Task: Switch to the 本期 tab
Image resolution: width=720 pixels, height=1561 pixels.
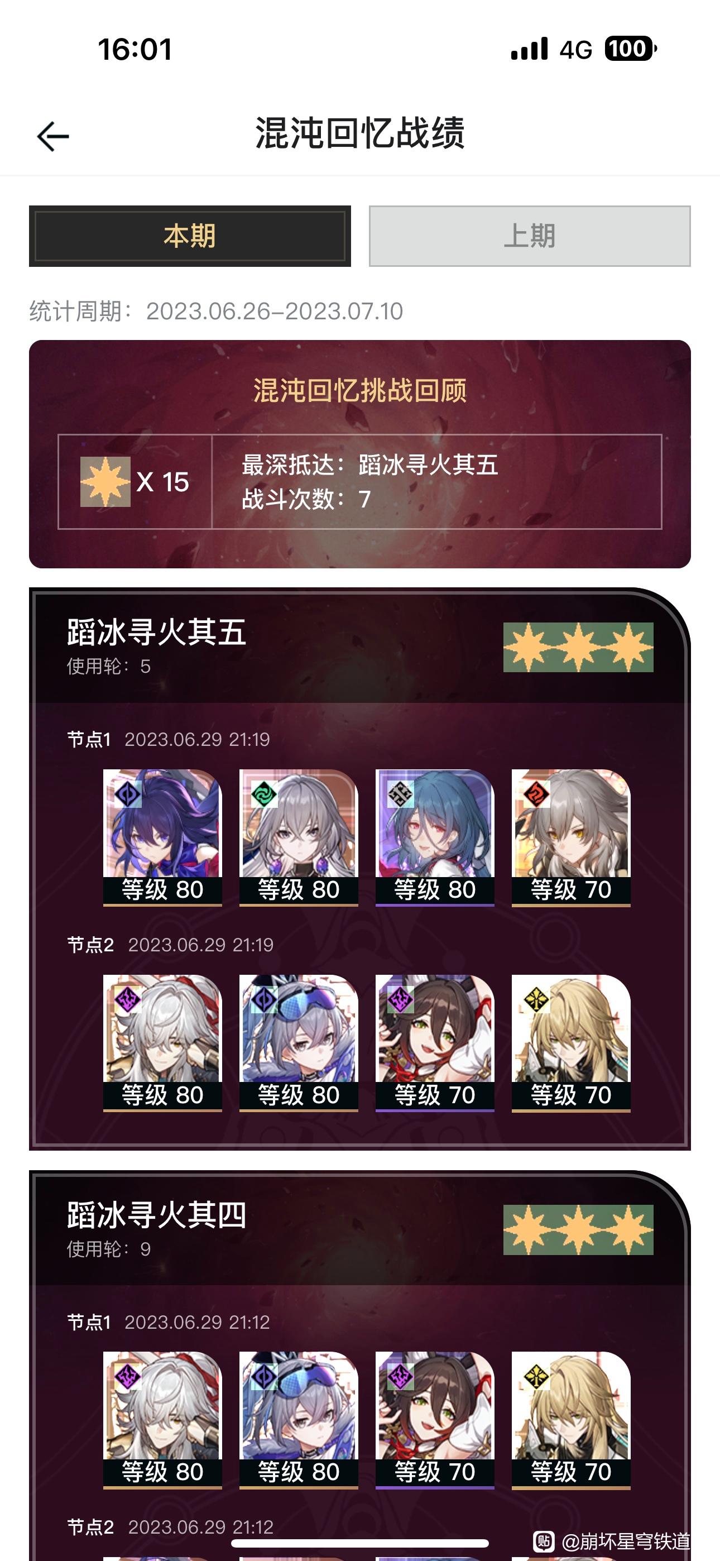Action: tap(190, 236)
